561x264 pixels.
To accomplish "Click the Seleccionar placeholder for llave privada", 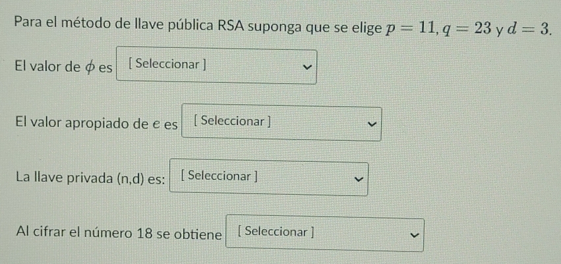I will pyautogui.click(x=220, y=176).
